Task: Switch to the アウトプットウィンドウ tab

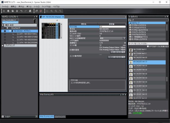Action: click(47, 117)
